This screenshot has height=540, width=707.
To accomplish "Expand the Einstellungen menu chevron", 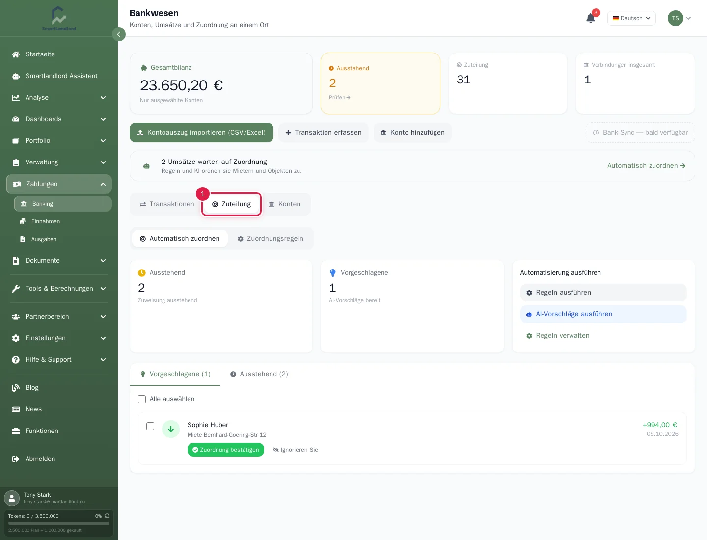I will point(103,338).
